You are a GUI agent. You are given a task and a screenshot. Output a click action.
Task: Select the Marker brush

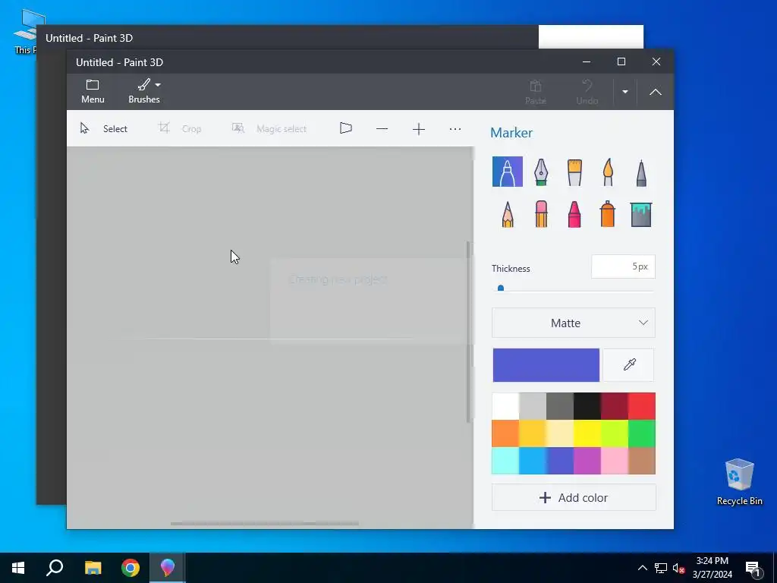[508, 172]
